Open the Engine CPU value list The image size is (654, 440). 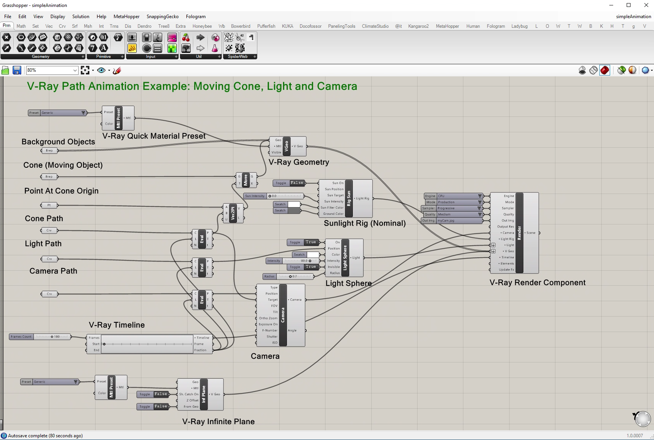click(453, 196)
